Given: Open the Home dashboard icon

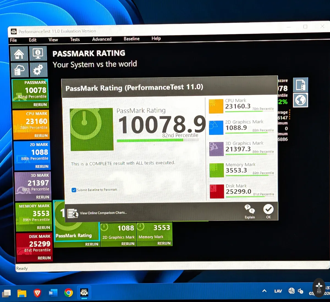Looking at the screenshot, I should click(19, 54).
